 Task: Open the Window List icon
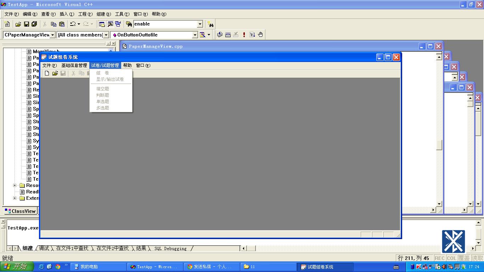point(118,24)
